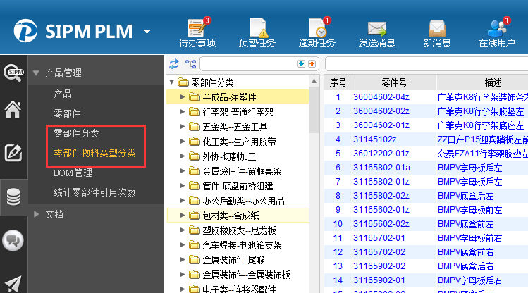Expand the 包材类--合成纸 node
The width and height of the screenshot is (528, 293).
tap(183, 216)
